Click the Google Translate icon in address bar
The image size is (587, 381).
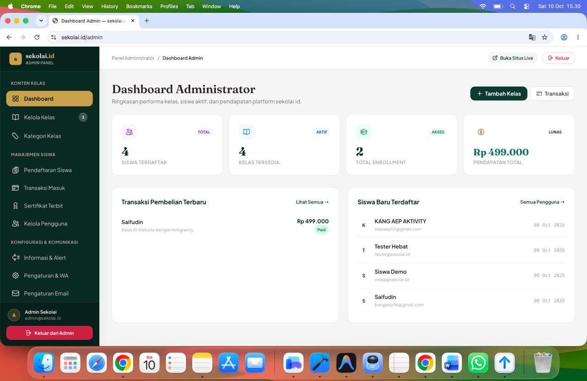(532, 37)
